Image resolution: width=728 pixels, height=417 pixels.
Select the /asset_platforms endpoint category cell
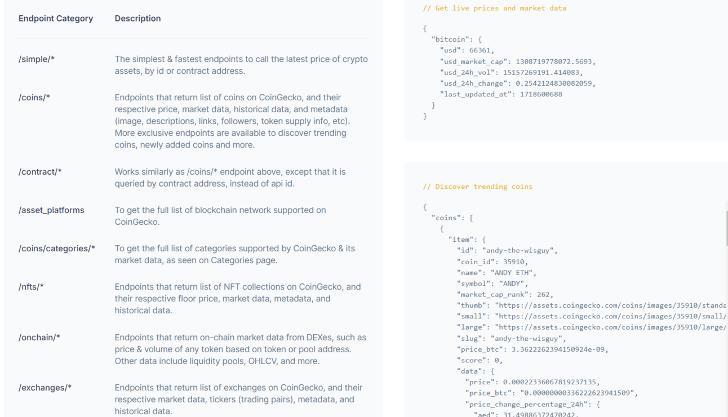pos(51,210)
